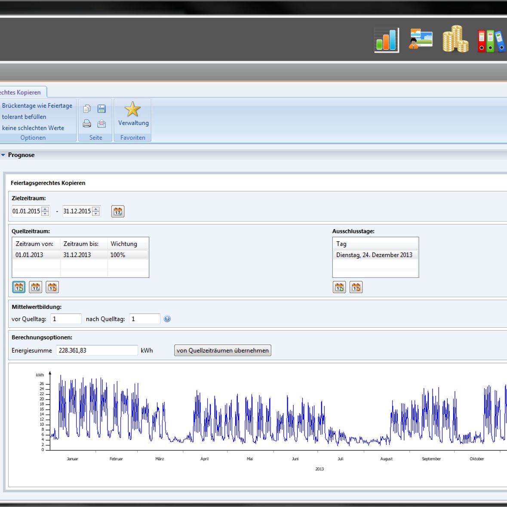The image size is (507, 507).
Task: Click the blue help icon next to nach Quelltag
Action: pyautogui.click(x=167, y=319)
